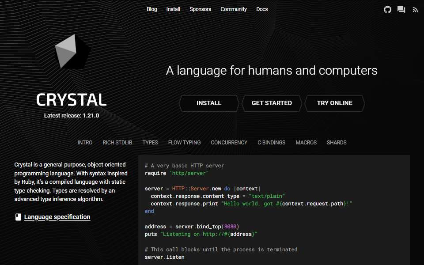This screenshot has width=424, height=265.
Task: Switch to the C-BINDINGS tab
Action: tap(272, 143)
